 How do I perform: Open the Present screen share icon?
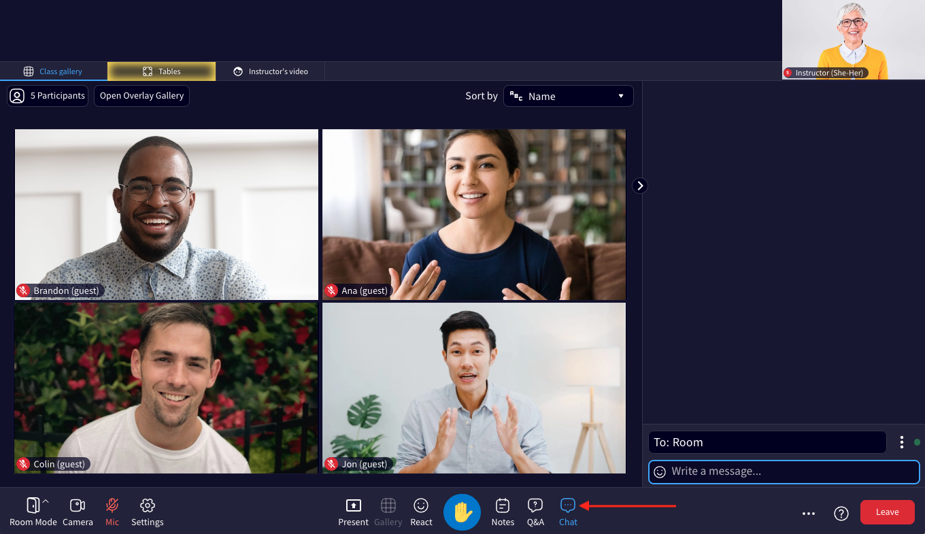pyautogui.click(x=353, y=505)
